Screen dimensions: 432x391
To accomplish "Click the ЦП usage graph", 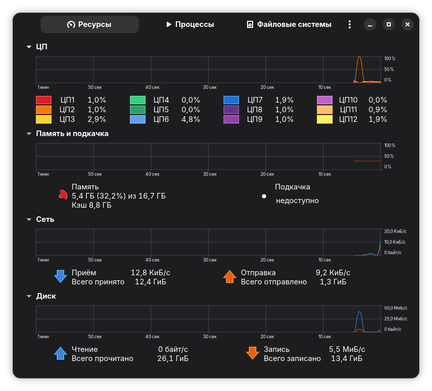I will tap(208, 70).
